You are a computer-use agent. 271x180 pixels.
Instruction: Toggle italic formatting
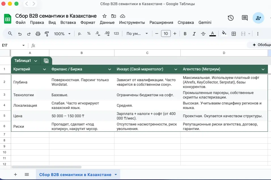[x=194, y=34]
